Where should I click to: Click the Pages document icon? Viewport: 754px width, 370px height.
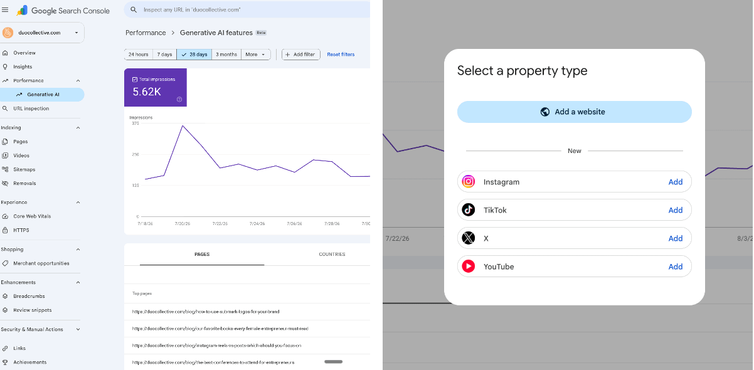(x=5, y=142)
